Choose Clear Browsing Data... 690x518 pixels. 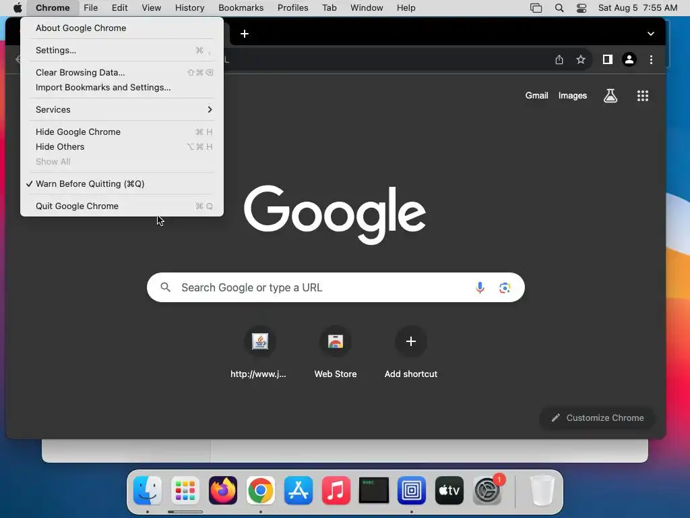click(x=122, y=73)
